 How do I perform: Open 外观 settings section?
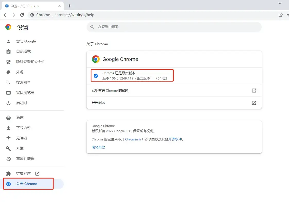[32, 72]
